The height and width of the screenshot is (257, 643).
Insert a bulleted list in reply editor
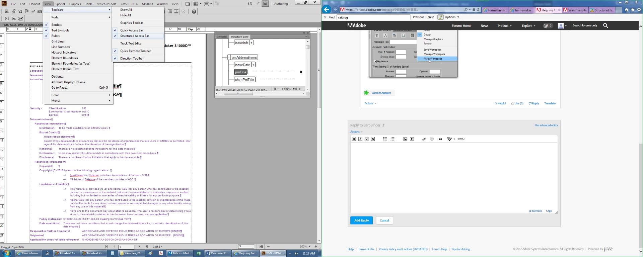(385, 139)
